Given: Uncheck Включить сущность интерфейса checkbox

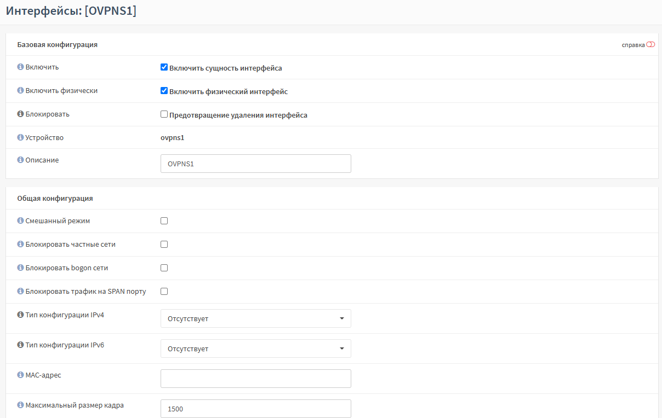Looking at the screenshot, I should [x=164, y=67].
